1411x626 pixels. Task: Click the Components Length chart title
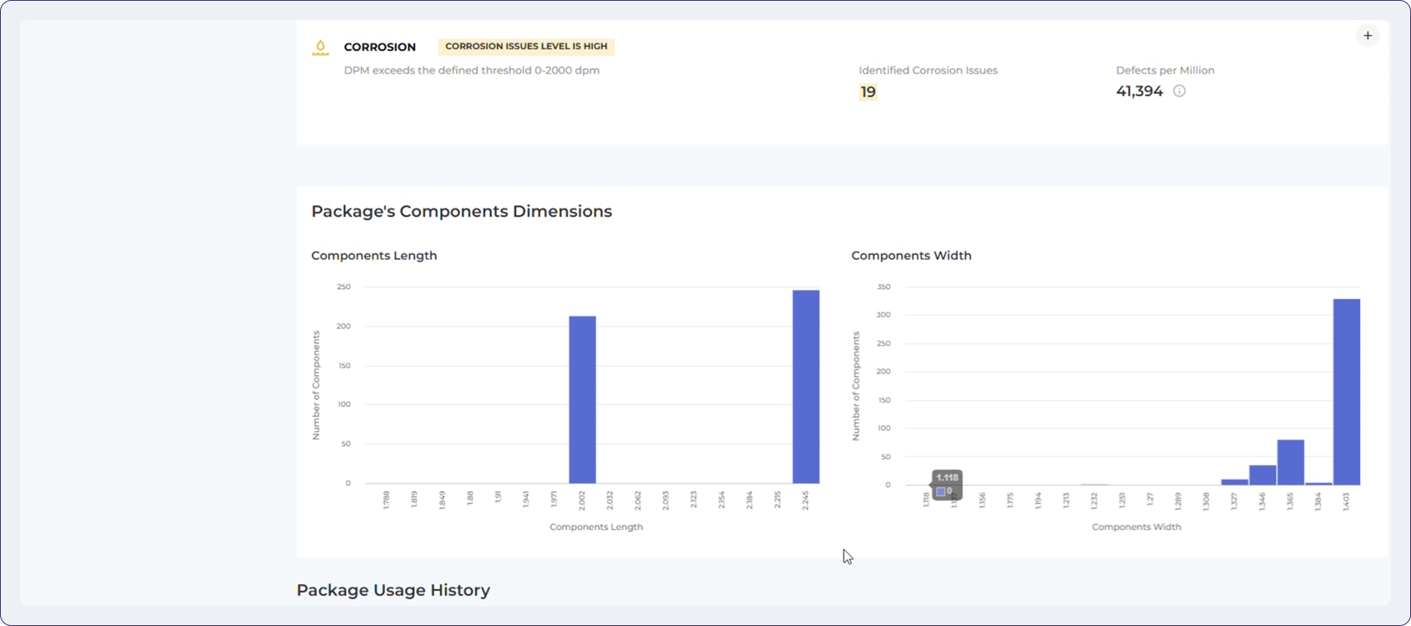click(373, 256)
